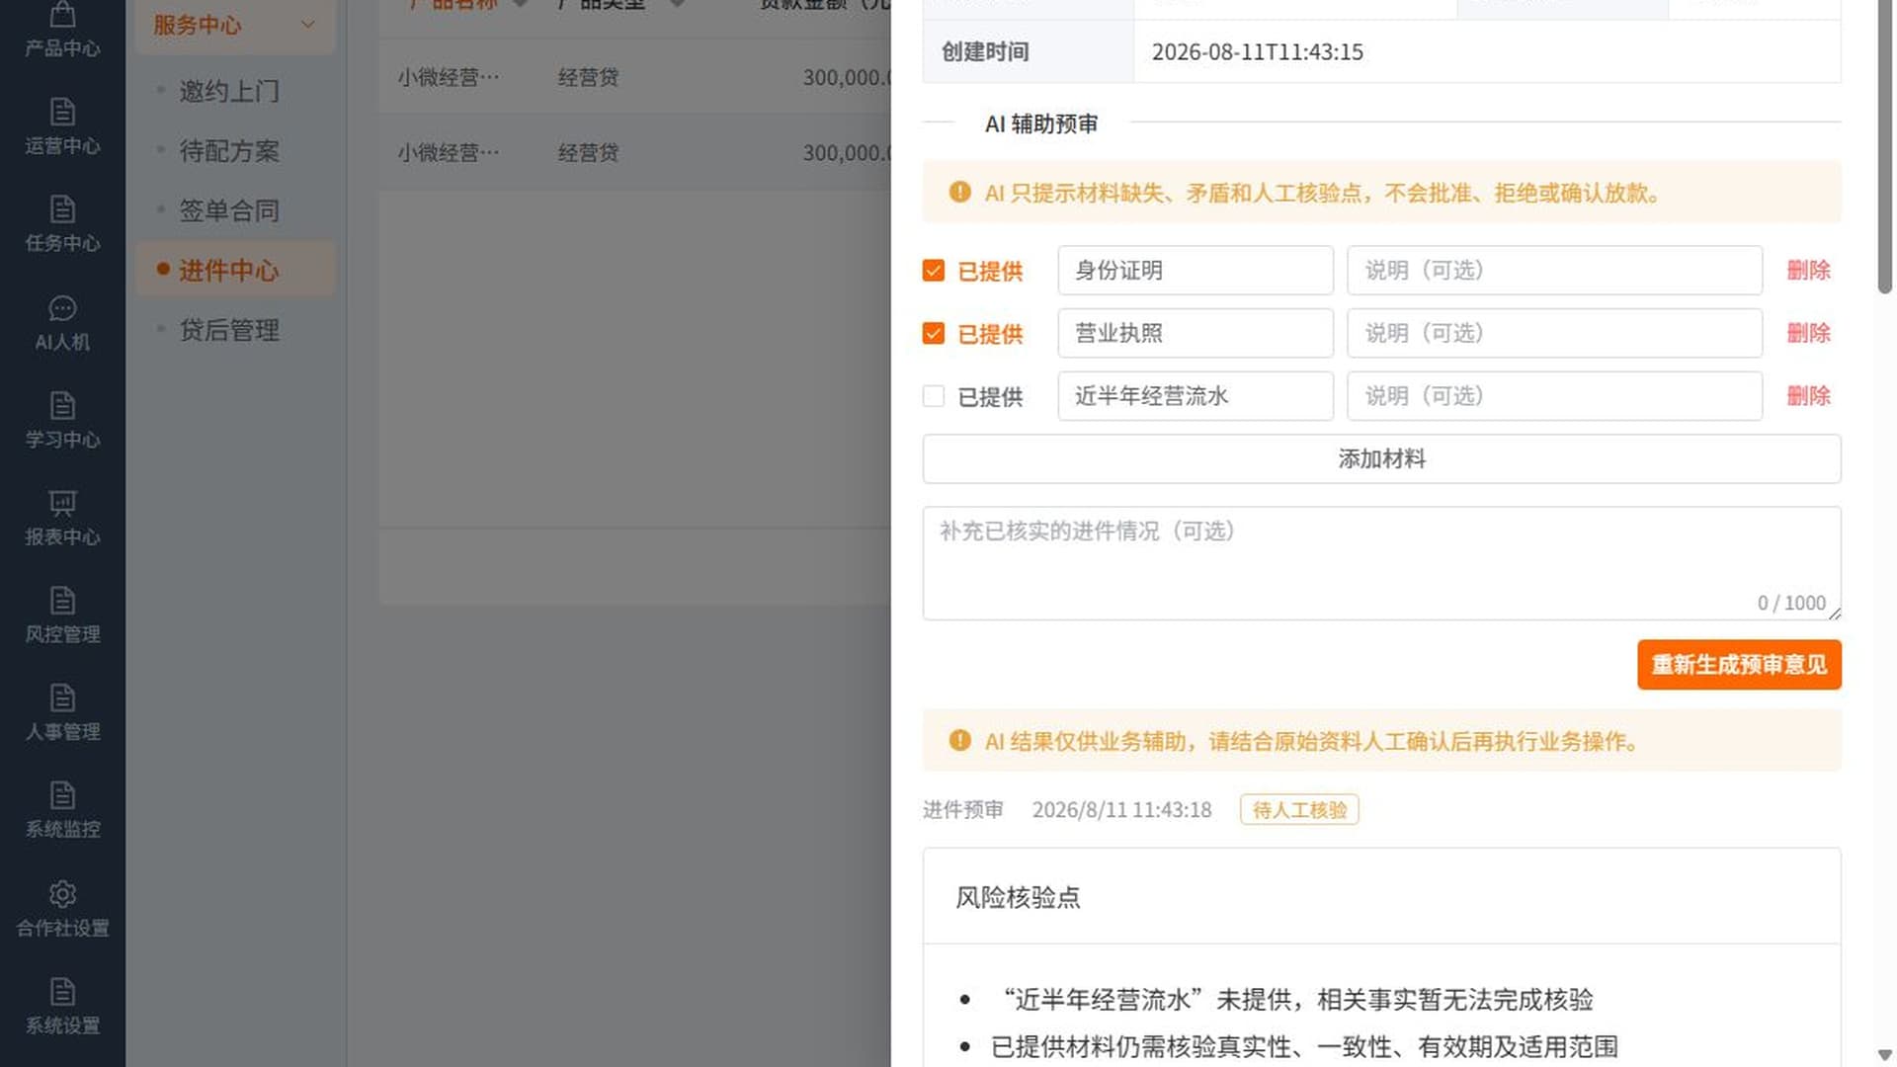Edit the 近半年经营流水 name field
This screenshot has width=1897, height=1067.
[1196, 395]
